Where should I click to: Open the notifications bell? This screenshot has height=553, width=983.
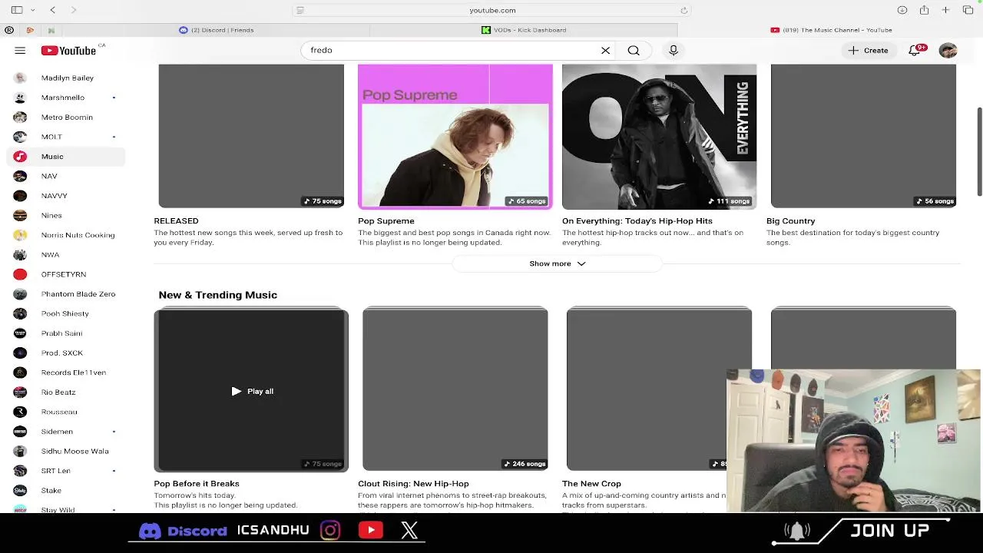point(915,50)
